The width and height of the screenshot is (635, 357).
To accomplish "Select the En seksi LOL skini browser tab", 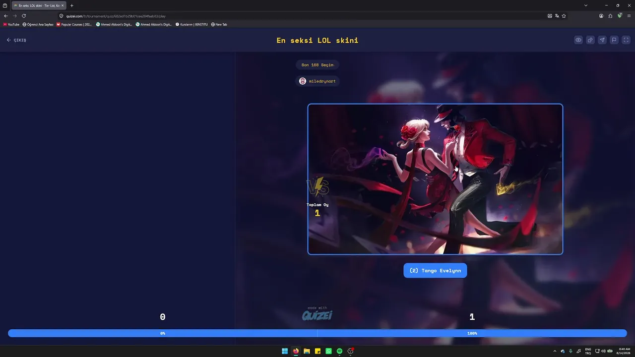I will pos(39,5).
